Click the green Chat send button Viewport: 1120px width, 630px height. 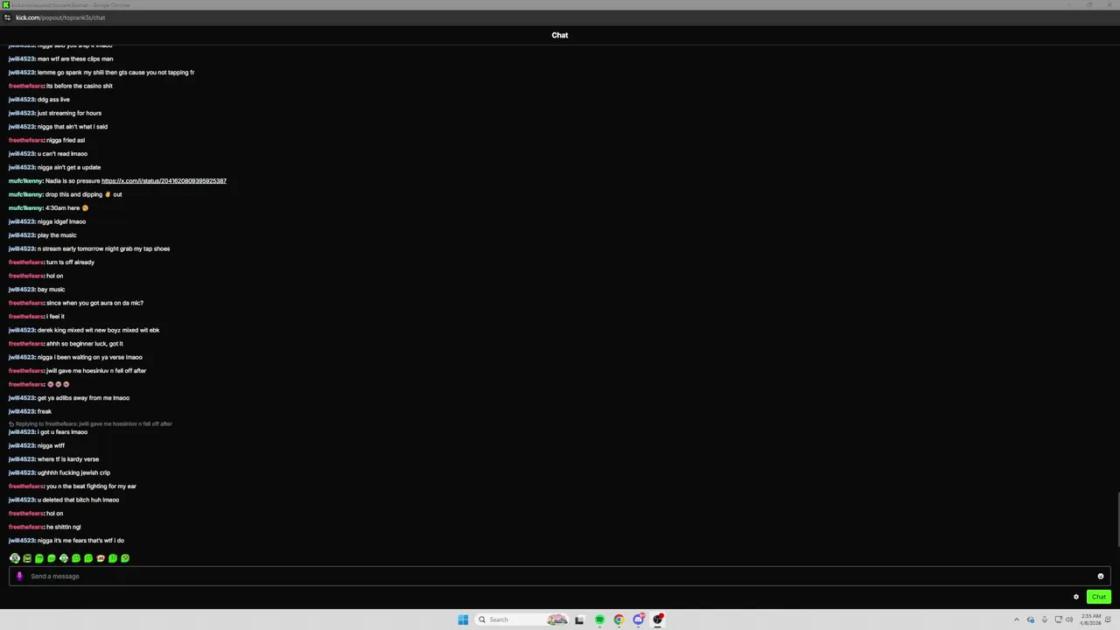coord(1099,597)
